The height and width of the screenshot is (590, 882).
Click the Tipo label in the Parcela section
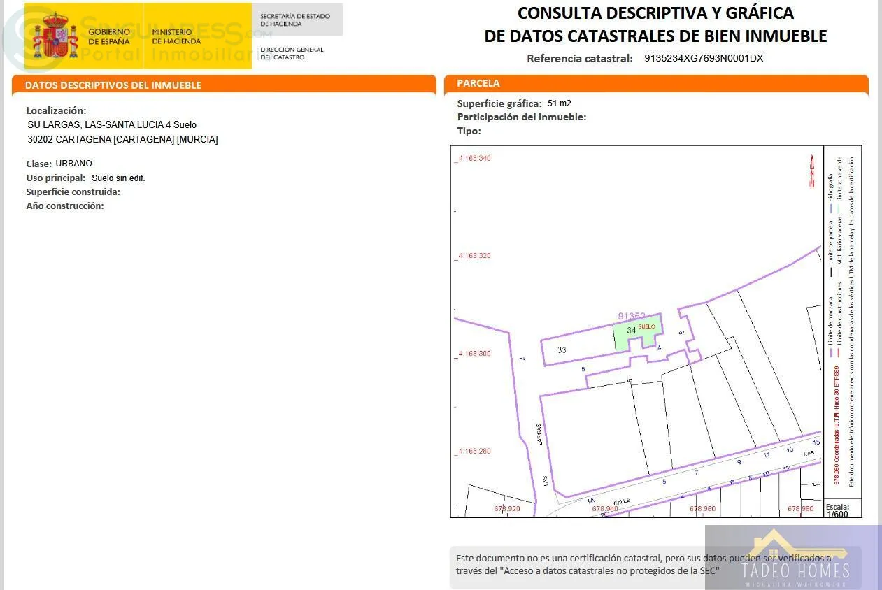coord(469,131)
